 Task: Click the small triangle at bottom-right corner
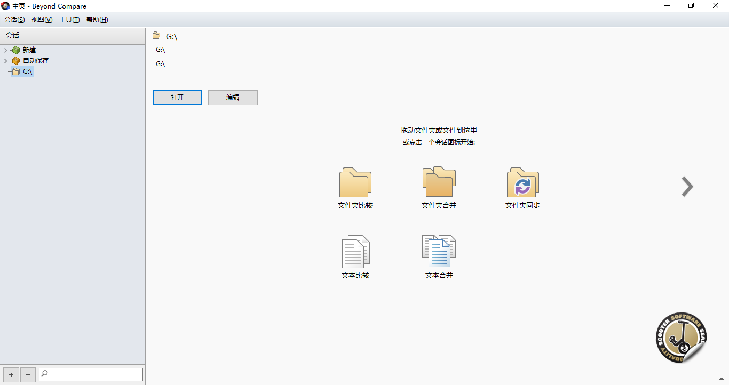click(x=722, y=379)
